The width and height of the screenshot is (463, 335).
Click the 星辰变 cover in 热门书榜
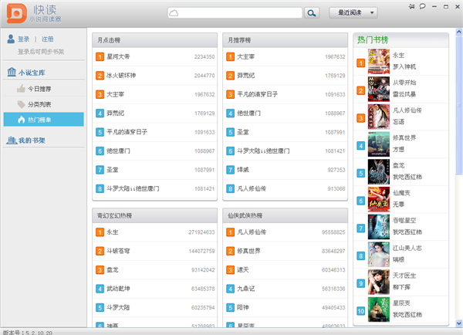(379, 310)
